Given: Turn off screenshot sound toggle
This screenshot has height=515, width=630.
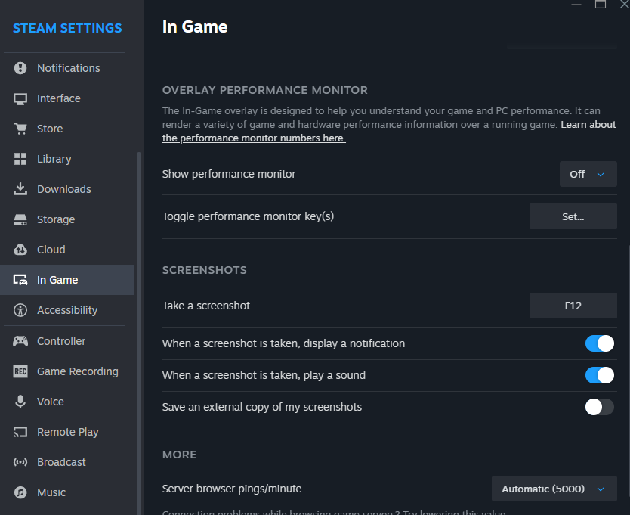Looking at the screenshot, I should [x=600, y=375].
